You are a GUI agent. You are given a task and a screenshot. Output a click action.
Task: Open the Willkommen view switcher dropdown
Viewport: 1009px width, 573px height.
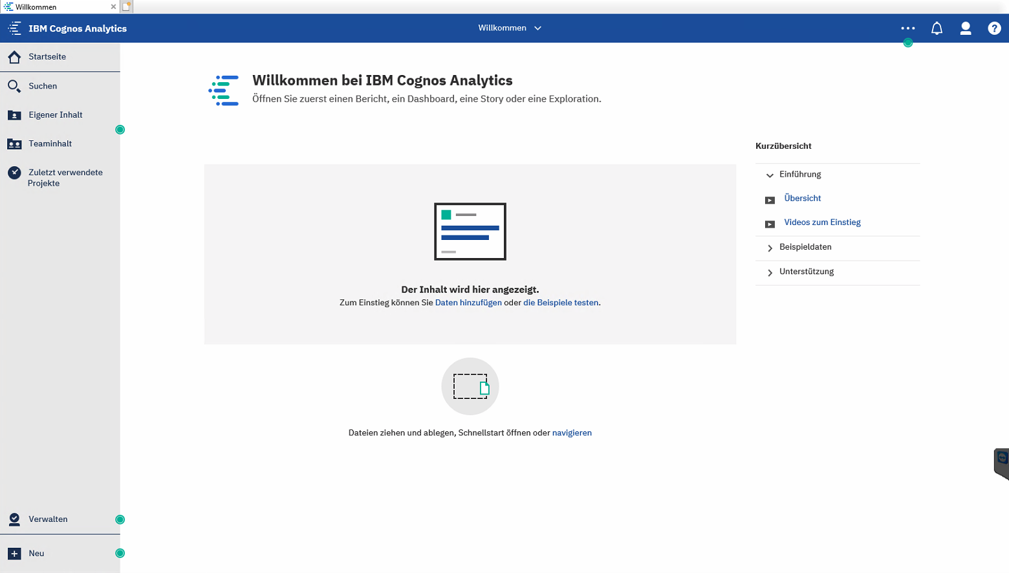click(x=510, y=28)
